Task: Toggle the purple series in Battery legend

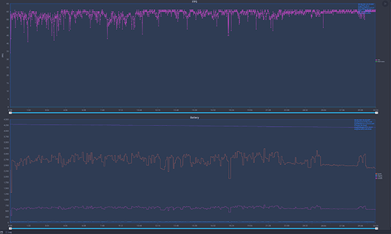Action: click(x=379, y=177)
